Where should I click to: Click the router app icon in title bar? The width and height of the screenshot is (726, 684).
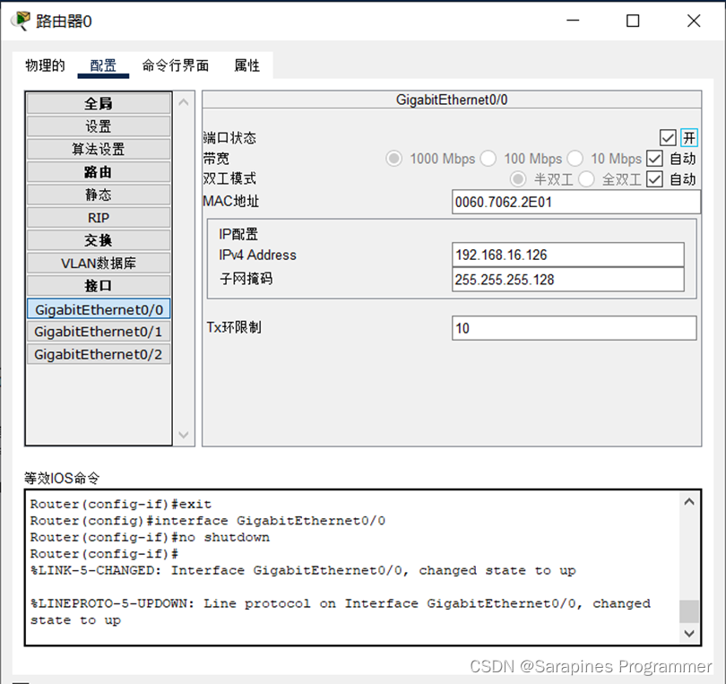(x=21, y=22)
